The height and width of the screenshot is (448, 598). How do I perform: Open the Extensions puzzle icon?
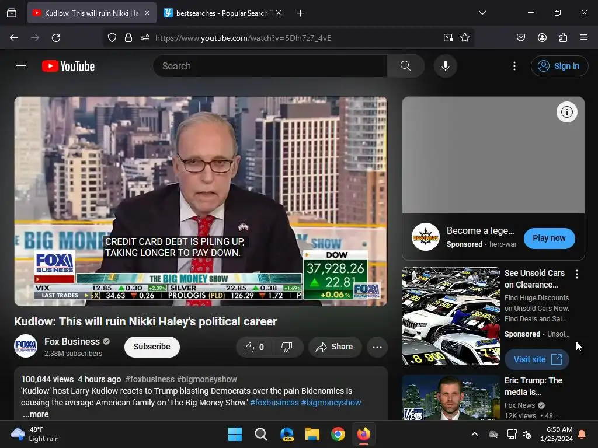tap(563, 38)
